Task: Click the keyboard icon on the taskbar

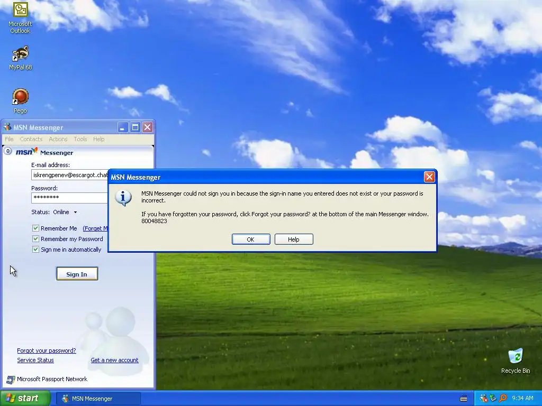Action: coord(464,399)
